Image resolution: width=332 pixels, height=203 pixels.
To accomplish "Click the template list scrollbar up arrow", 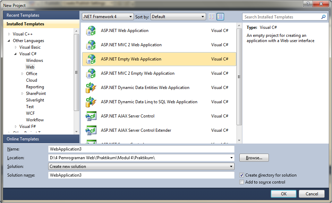I will (239, 25).
